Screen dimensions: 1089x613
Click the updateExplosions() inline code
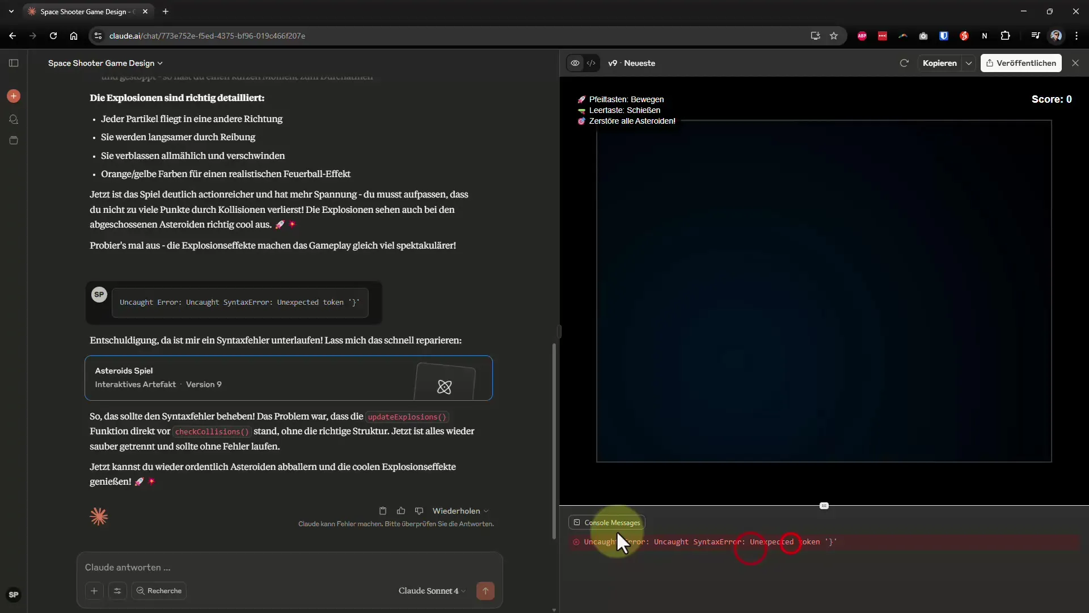coord(407,417)
